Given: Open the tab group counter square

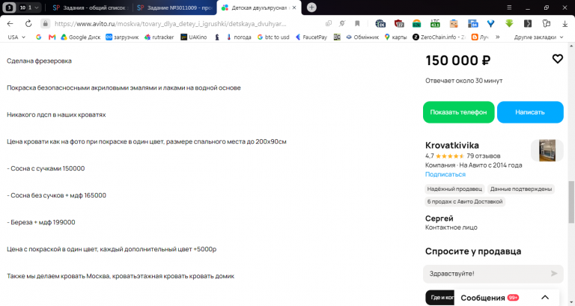Looking at the screenshot, I should pyautogui.click(x=10, y=7).
